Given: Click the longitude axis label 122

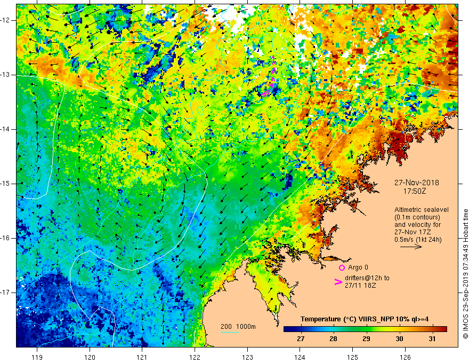Looking at the screenshot, I should point(195,357).
